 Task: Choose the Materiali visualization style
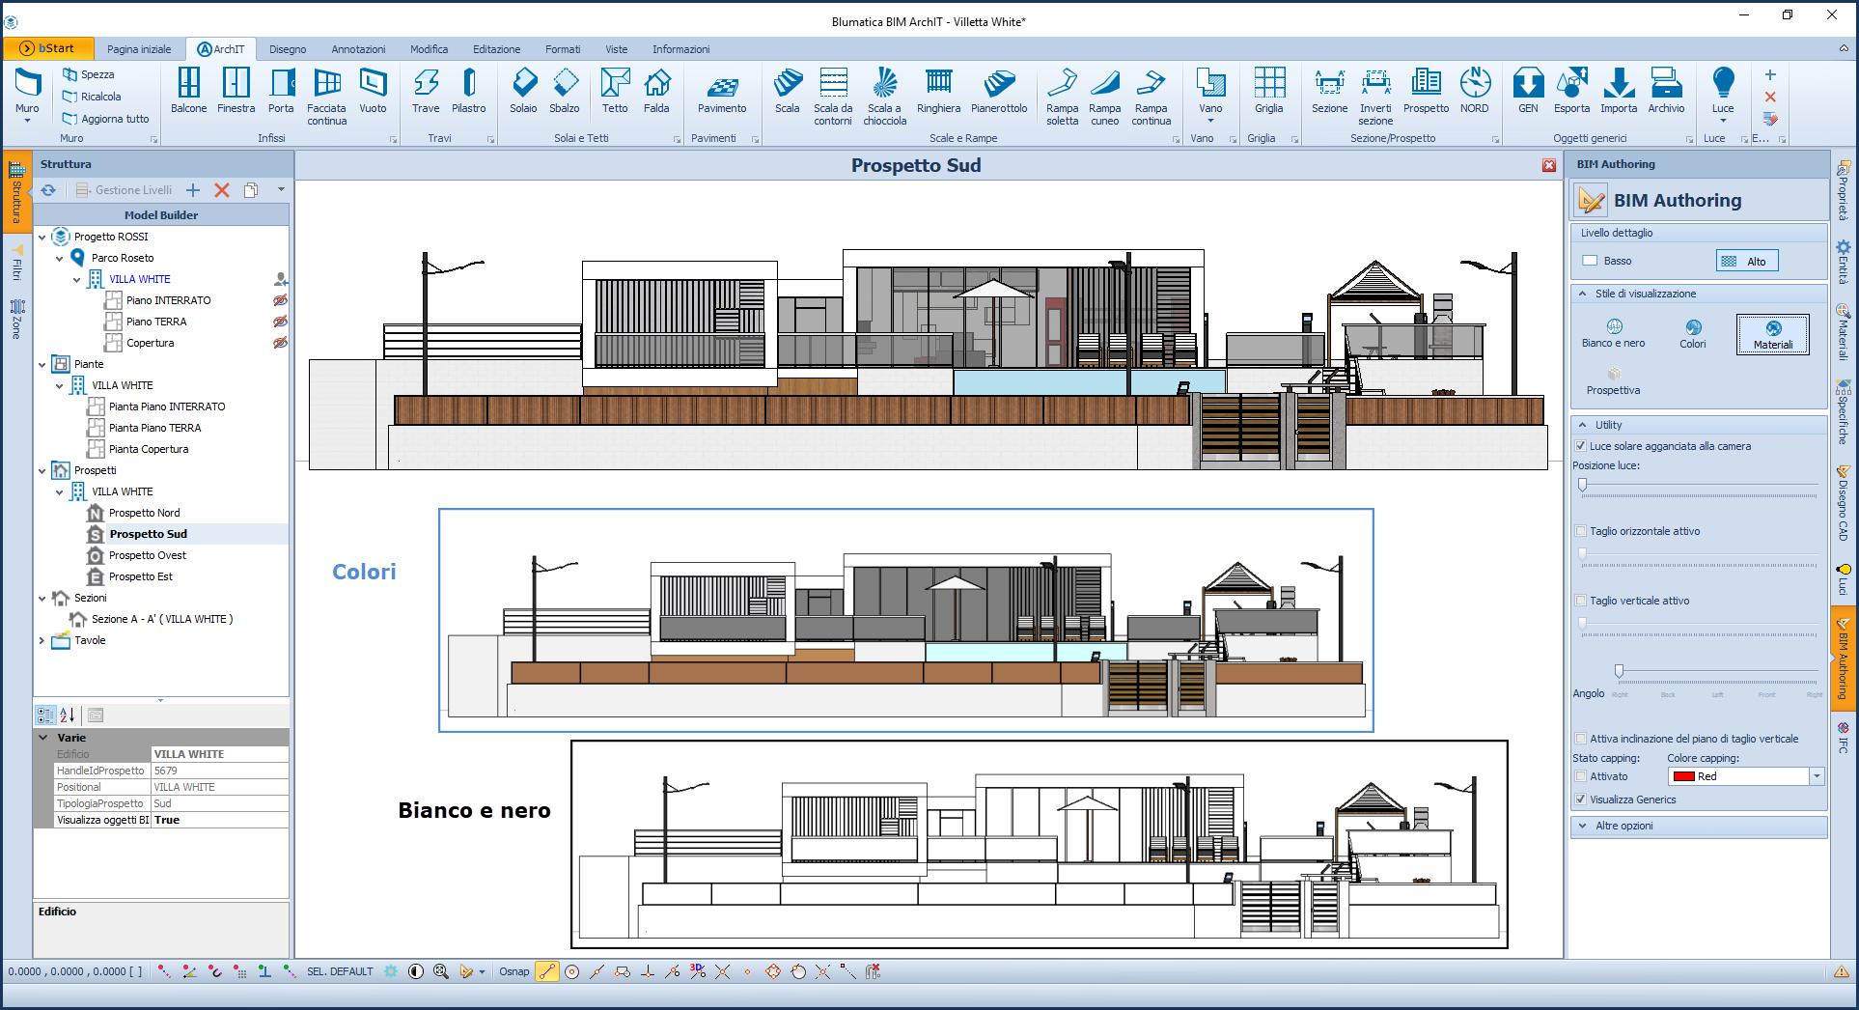(1772, 334)
